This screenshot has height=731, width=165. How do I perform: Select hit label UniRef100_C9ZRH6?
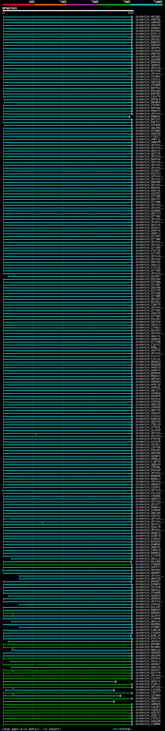coord(148,724)
